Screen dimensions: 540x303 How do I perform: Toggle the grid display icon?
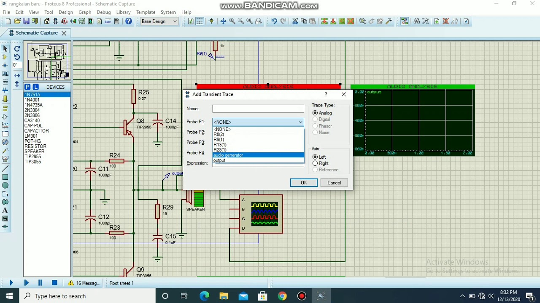200,21
